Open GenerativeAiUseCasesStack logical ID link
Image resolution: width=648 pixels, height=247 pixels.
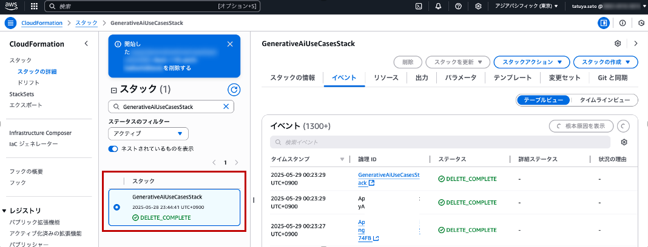[388, 179]
